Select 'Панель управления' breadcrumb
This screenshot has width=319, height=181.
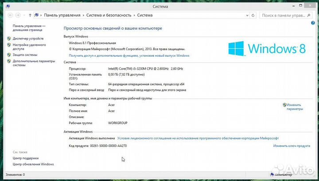[62, 15]
